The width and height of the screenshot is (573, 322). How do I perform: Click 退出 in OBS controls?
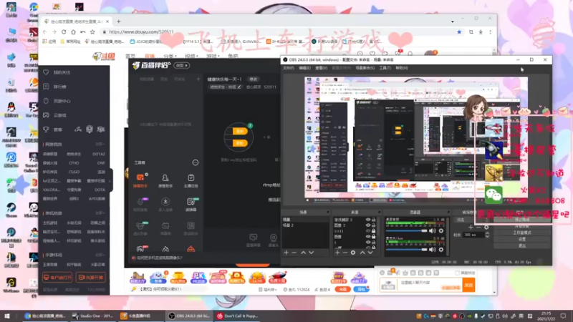click(x=522, y=245)
